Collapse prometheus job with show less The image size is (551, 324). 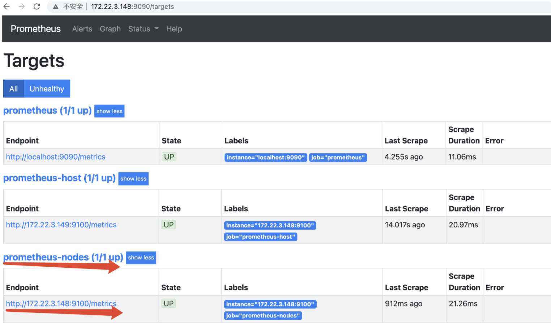tap(109, 111)
